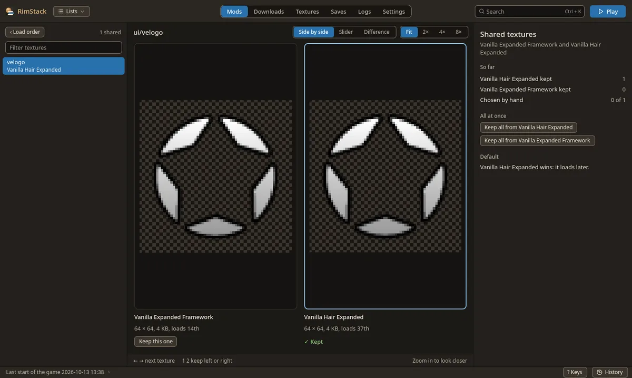
Task: Switch to the Logs tab
Action: point(364,11)
